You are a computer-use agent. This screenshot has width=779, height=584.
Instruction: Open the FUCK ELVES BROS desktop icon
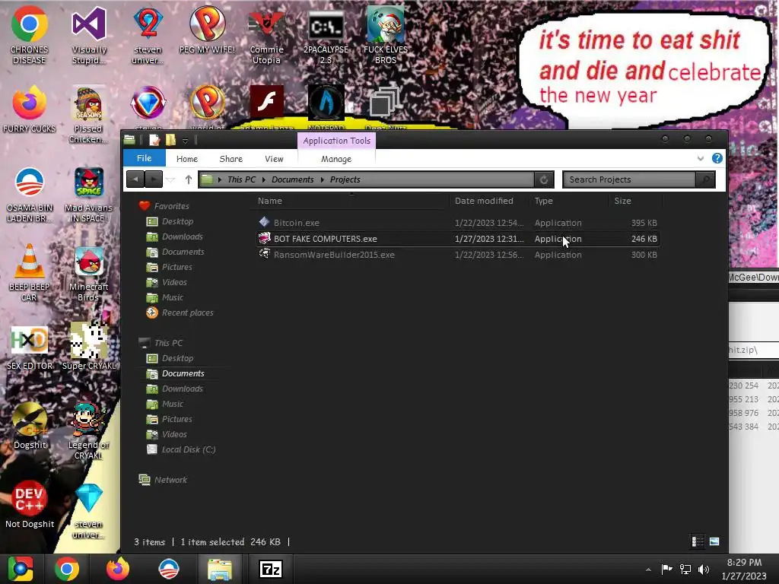[386, 36]
